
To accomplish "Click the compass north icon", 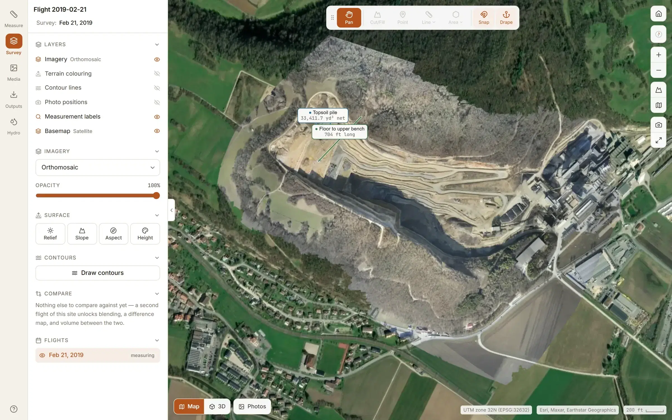I will point(659,34).
